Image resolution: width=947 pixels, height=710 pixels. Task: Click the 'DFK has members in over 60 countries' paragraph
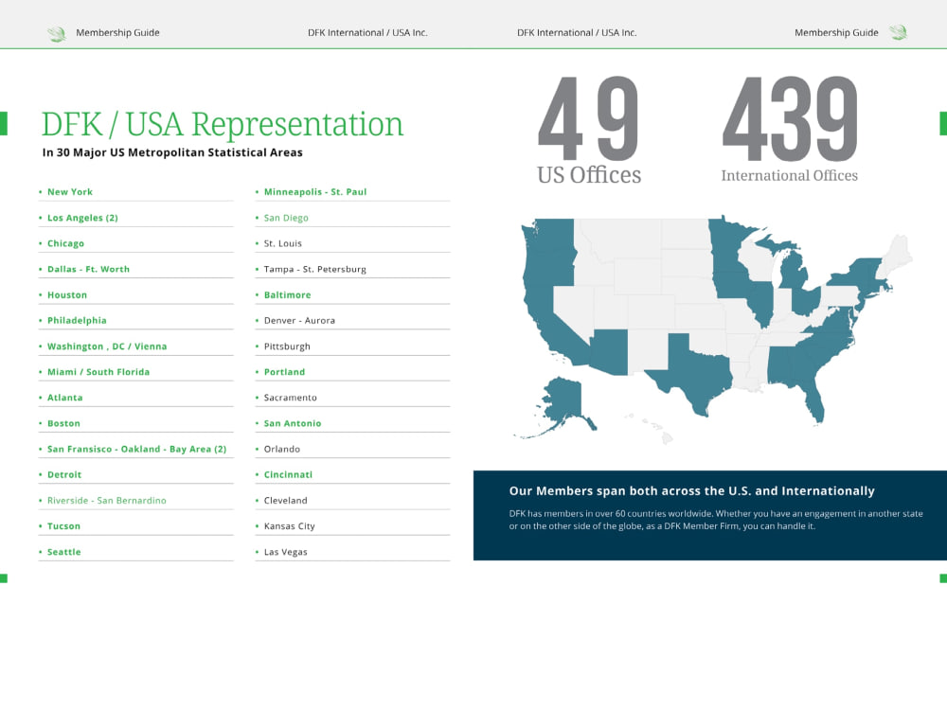716,520
